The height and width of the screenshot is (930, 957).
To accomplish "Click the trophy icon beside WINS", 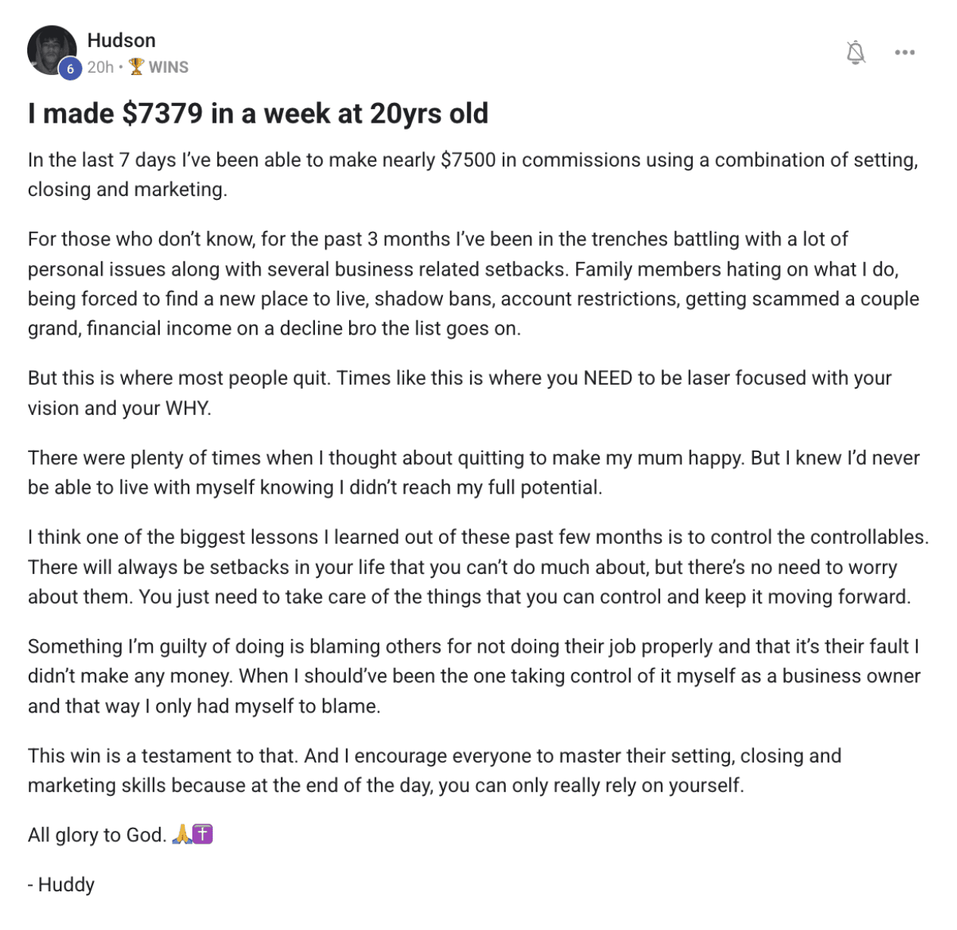I will click(x=136, y=67).
